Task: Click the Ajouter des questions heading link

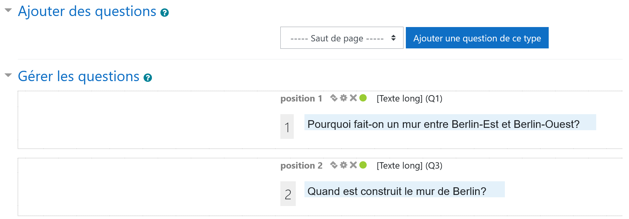Action: (x=87, y=11)
